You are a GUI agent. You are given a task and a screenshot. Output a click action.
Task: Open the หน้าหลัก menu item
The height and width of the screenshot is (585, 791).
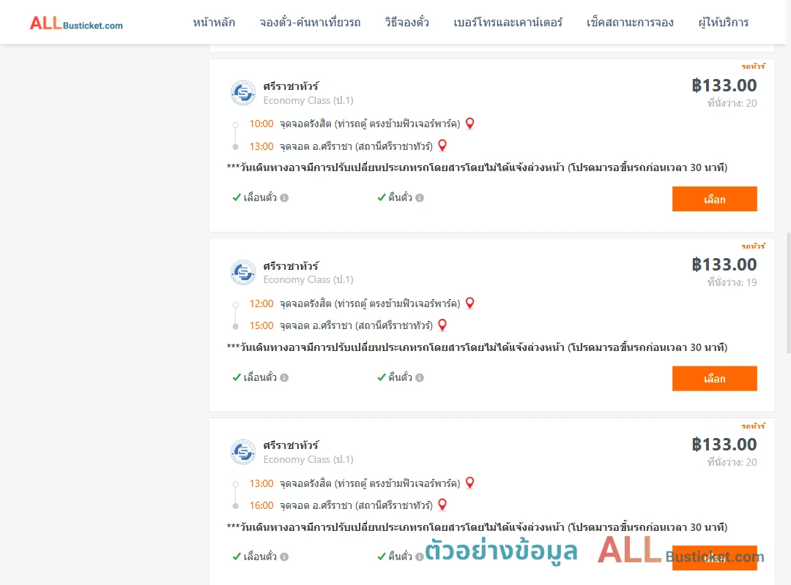pos(214,22)
